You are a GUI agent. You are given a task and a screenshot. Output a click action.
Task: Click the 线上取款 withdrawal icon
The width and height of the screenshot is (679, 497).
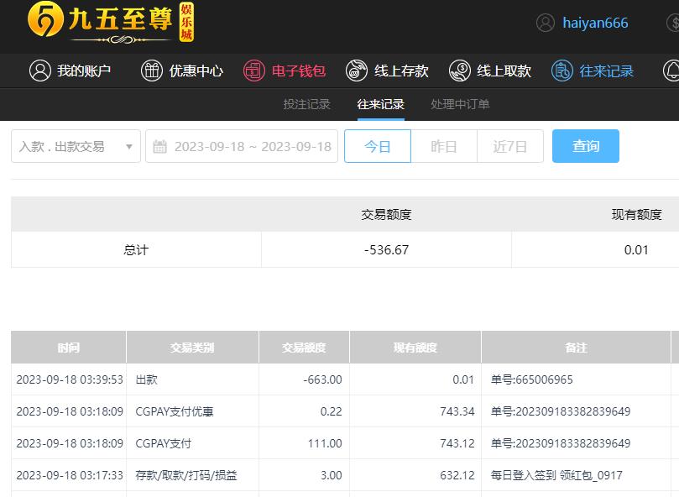tap(459, 71)
